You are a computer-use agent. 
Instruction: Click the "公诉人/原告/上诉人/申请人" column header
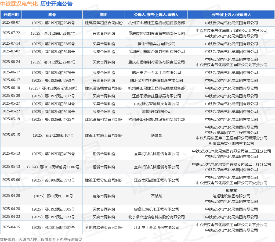point(156,15)
